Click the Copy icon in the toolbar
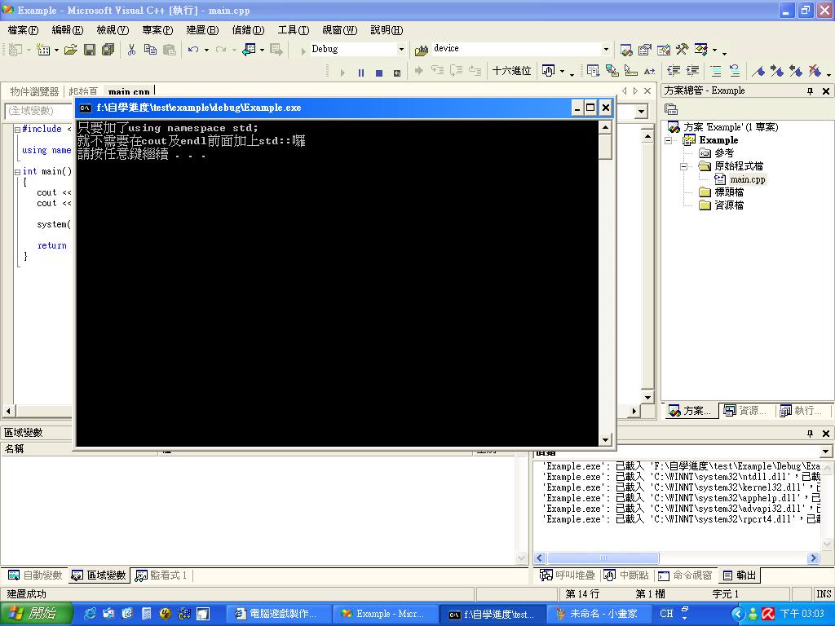The width and height of the screenshot is (835, 626). click(x=150, y=50)
